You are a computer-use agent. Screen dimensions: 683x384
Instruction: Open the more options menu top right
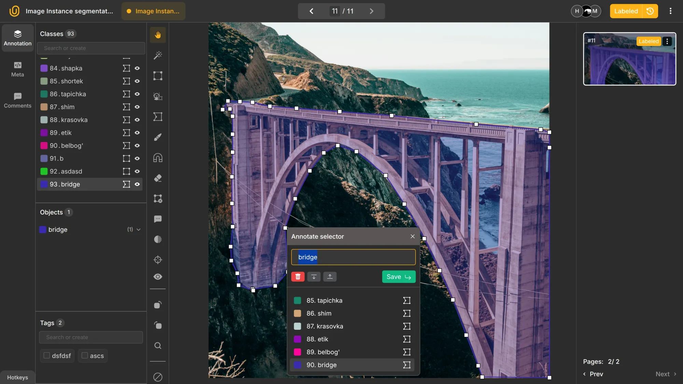[670, 11]
